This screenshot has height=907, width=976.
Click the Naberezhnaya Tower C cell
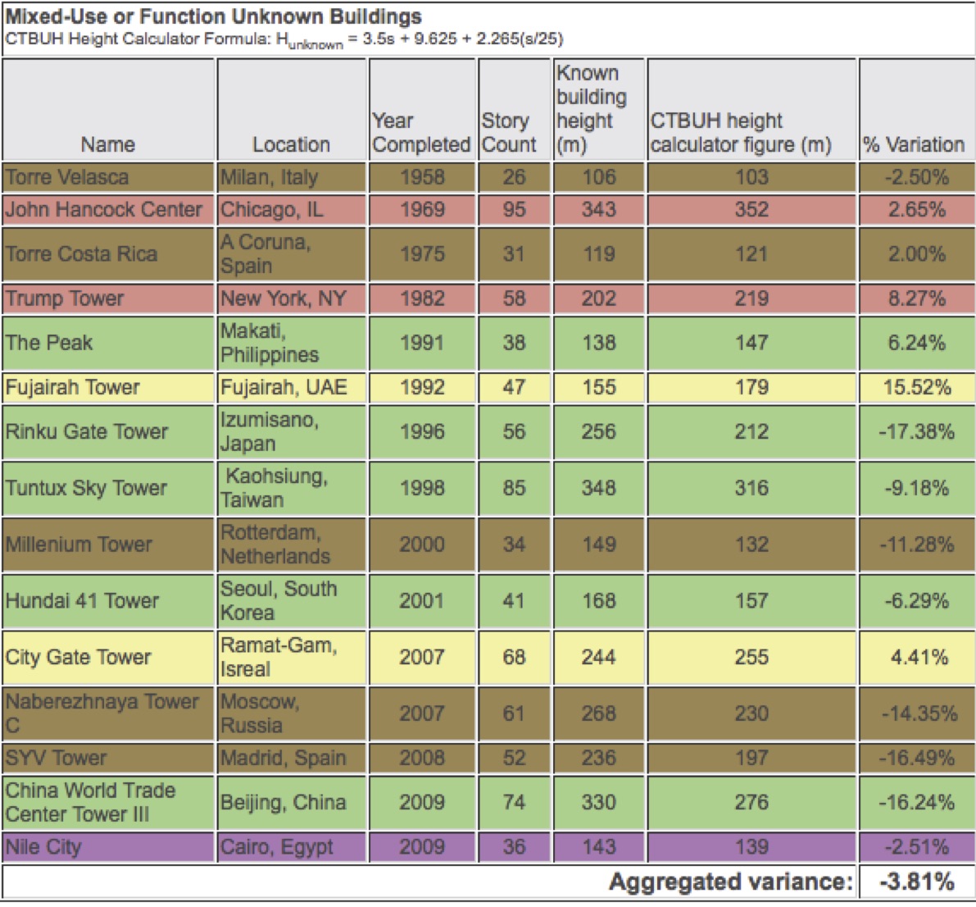(x=102, y=713)
